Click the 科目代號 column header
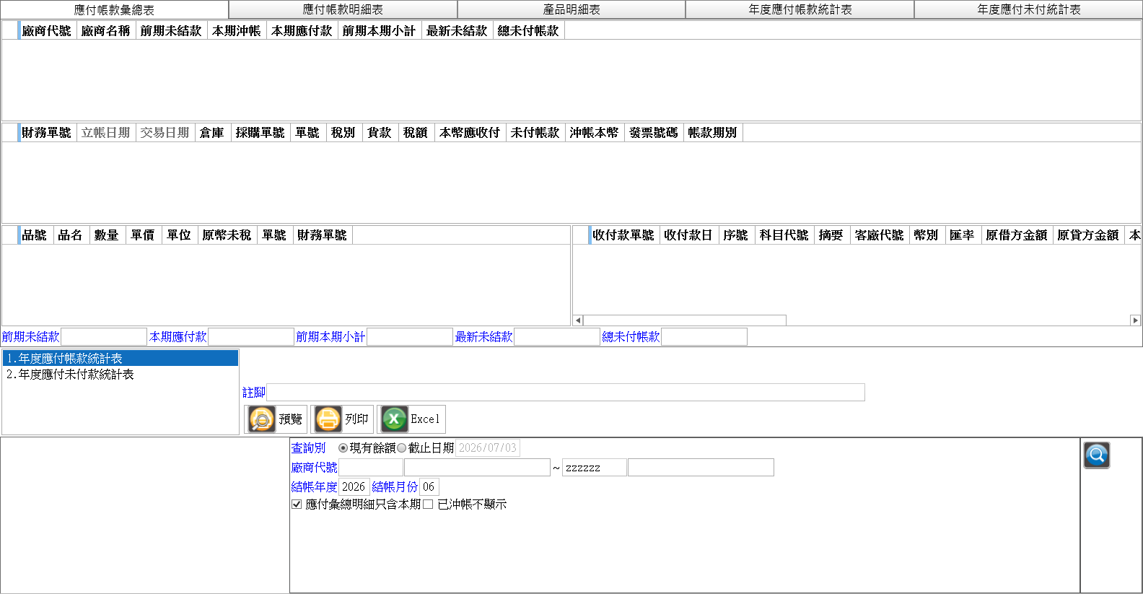This screenshot has height=594, width=1143. tap(785, 235)
